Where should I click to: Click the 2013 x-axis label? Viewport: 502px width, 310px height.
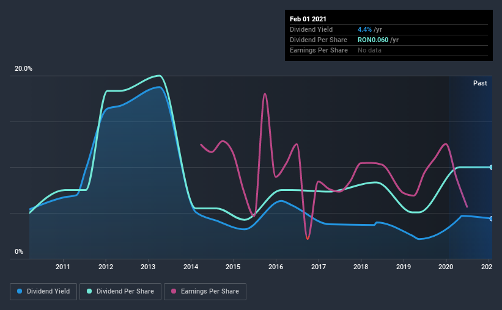pyautogui.click(x=148, y=267)
